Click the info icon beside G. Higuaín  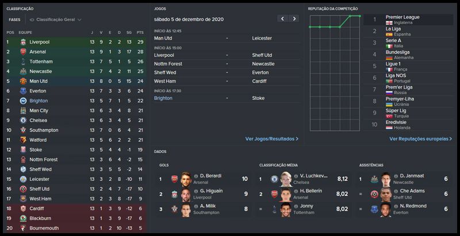(195, 191)
